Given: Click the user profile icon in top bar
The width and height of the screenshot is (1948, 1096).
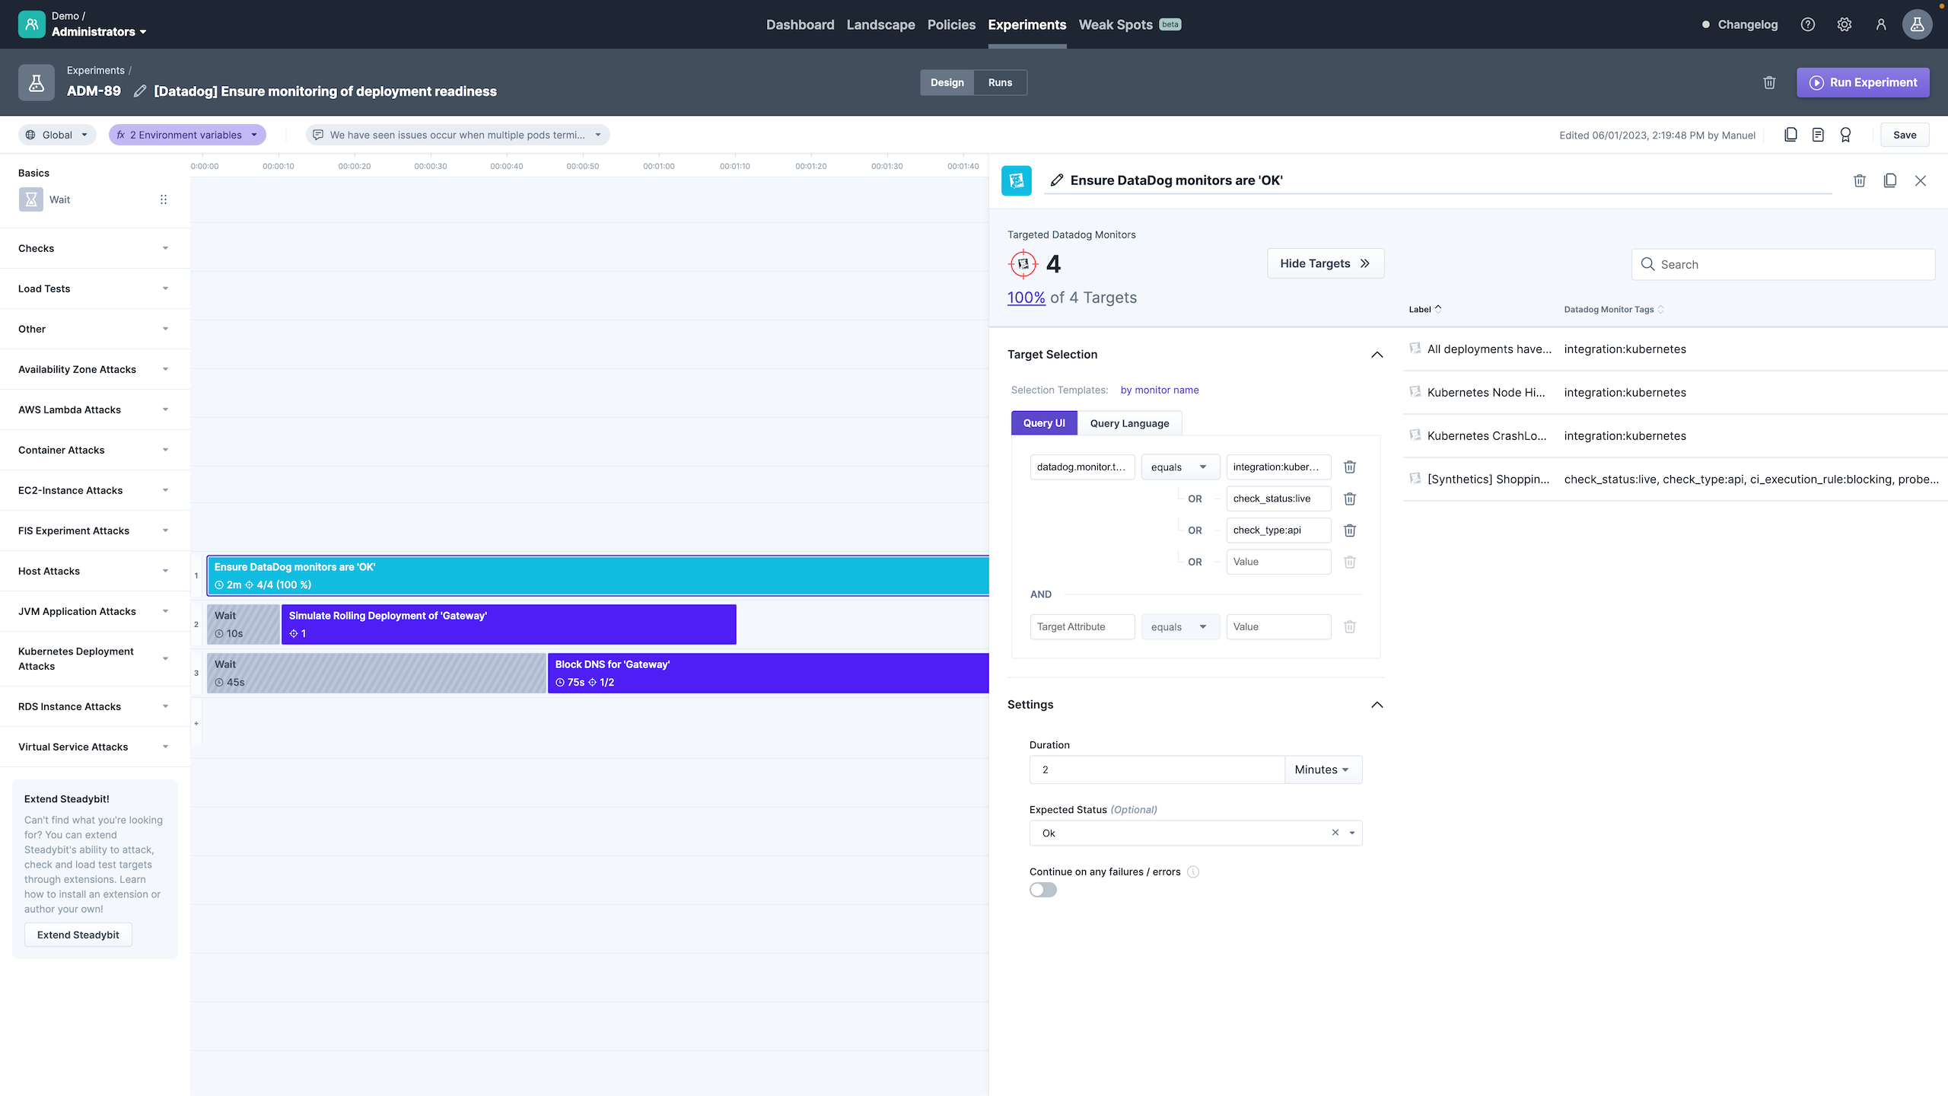Looking at the screenshot, I should pos(1881,24).
